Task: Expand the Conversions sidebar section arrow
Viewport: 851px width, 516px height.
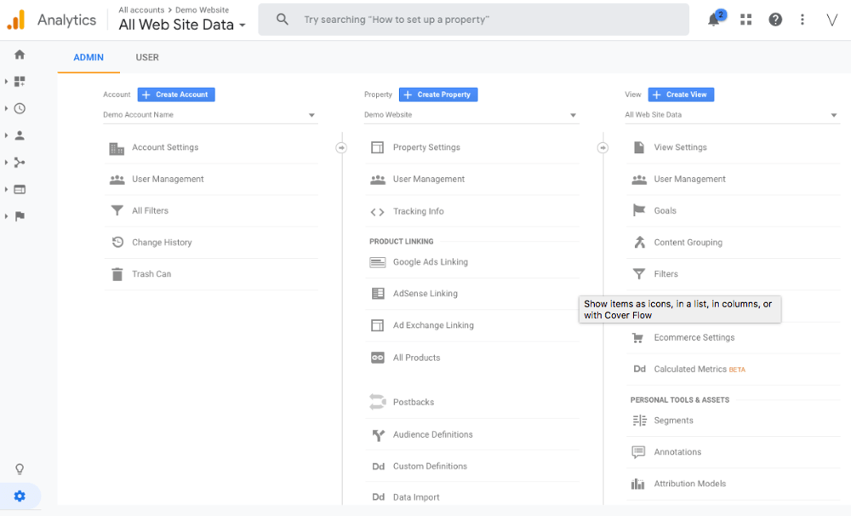Action: tap(6, 216)
